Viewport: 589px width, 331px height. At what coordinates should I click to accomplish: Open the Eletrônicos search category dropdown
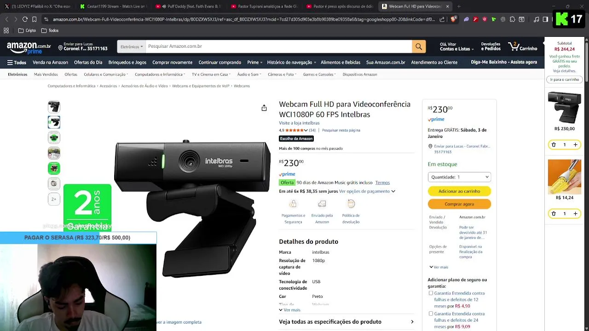132,46
